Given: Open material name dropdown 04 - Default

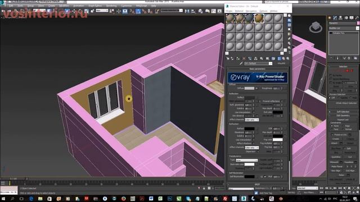Looking at the screenshot, I should pyautogui.click(x=271, y=63).
